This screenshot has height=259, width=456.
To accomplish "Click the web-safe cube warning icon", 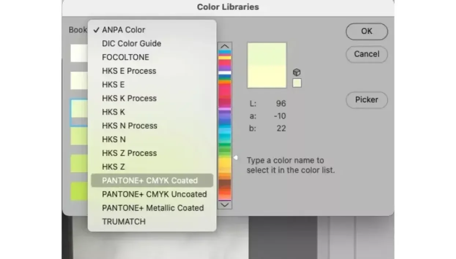I will 297,72.
